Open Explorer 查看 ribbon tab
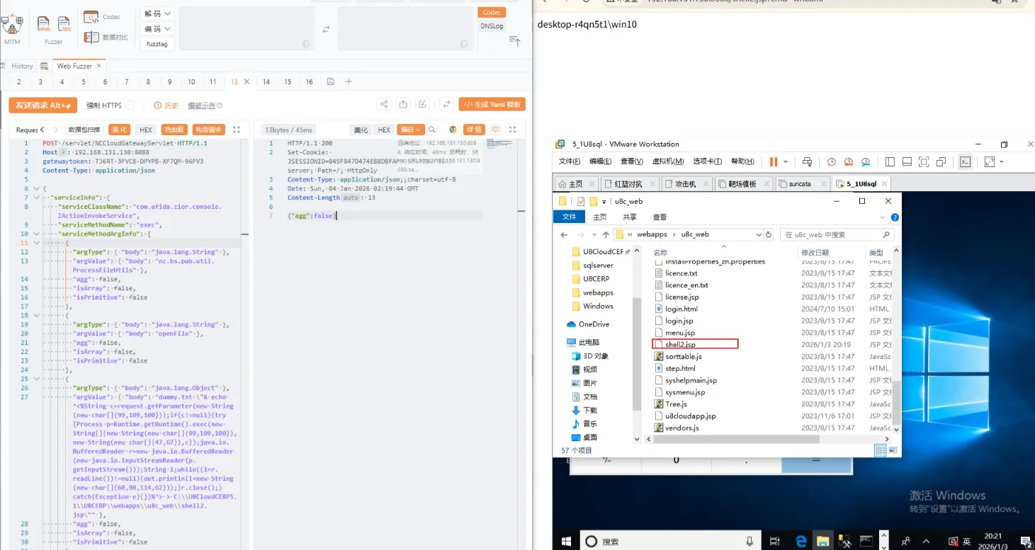The image size is (1035, 550). 660,217
